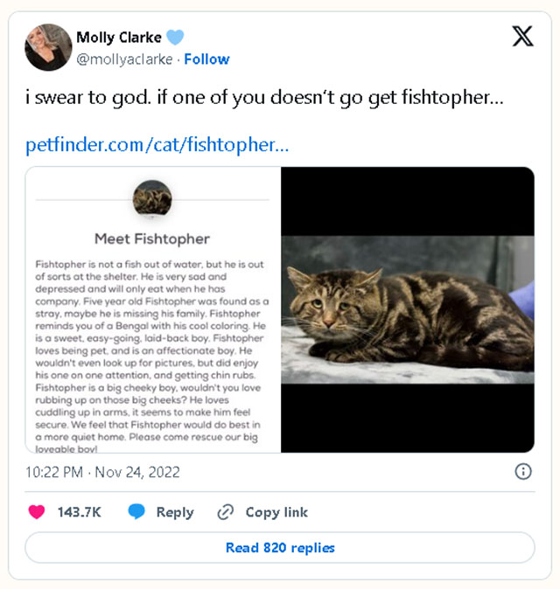560x589 pixels.
Task: Follow @mollyaclarke
Action: [206, 59]
